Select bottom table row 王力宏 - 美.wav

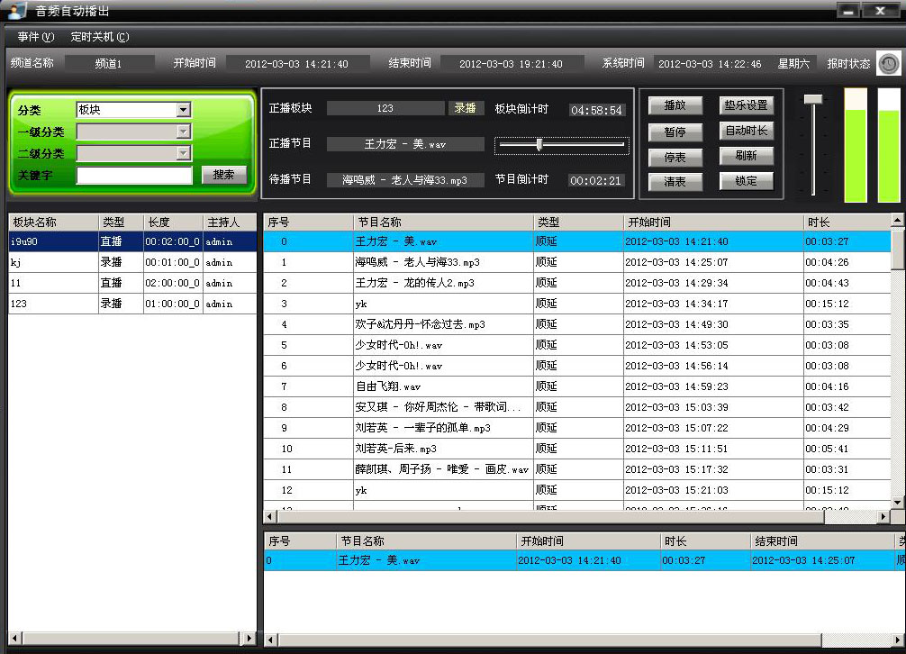(584, 560)
